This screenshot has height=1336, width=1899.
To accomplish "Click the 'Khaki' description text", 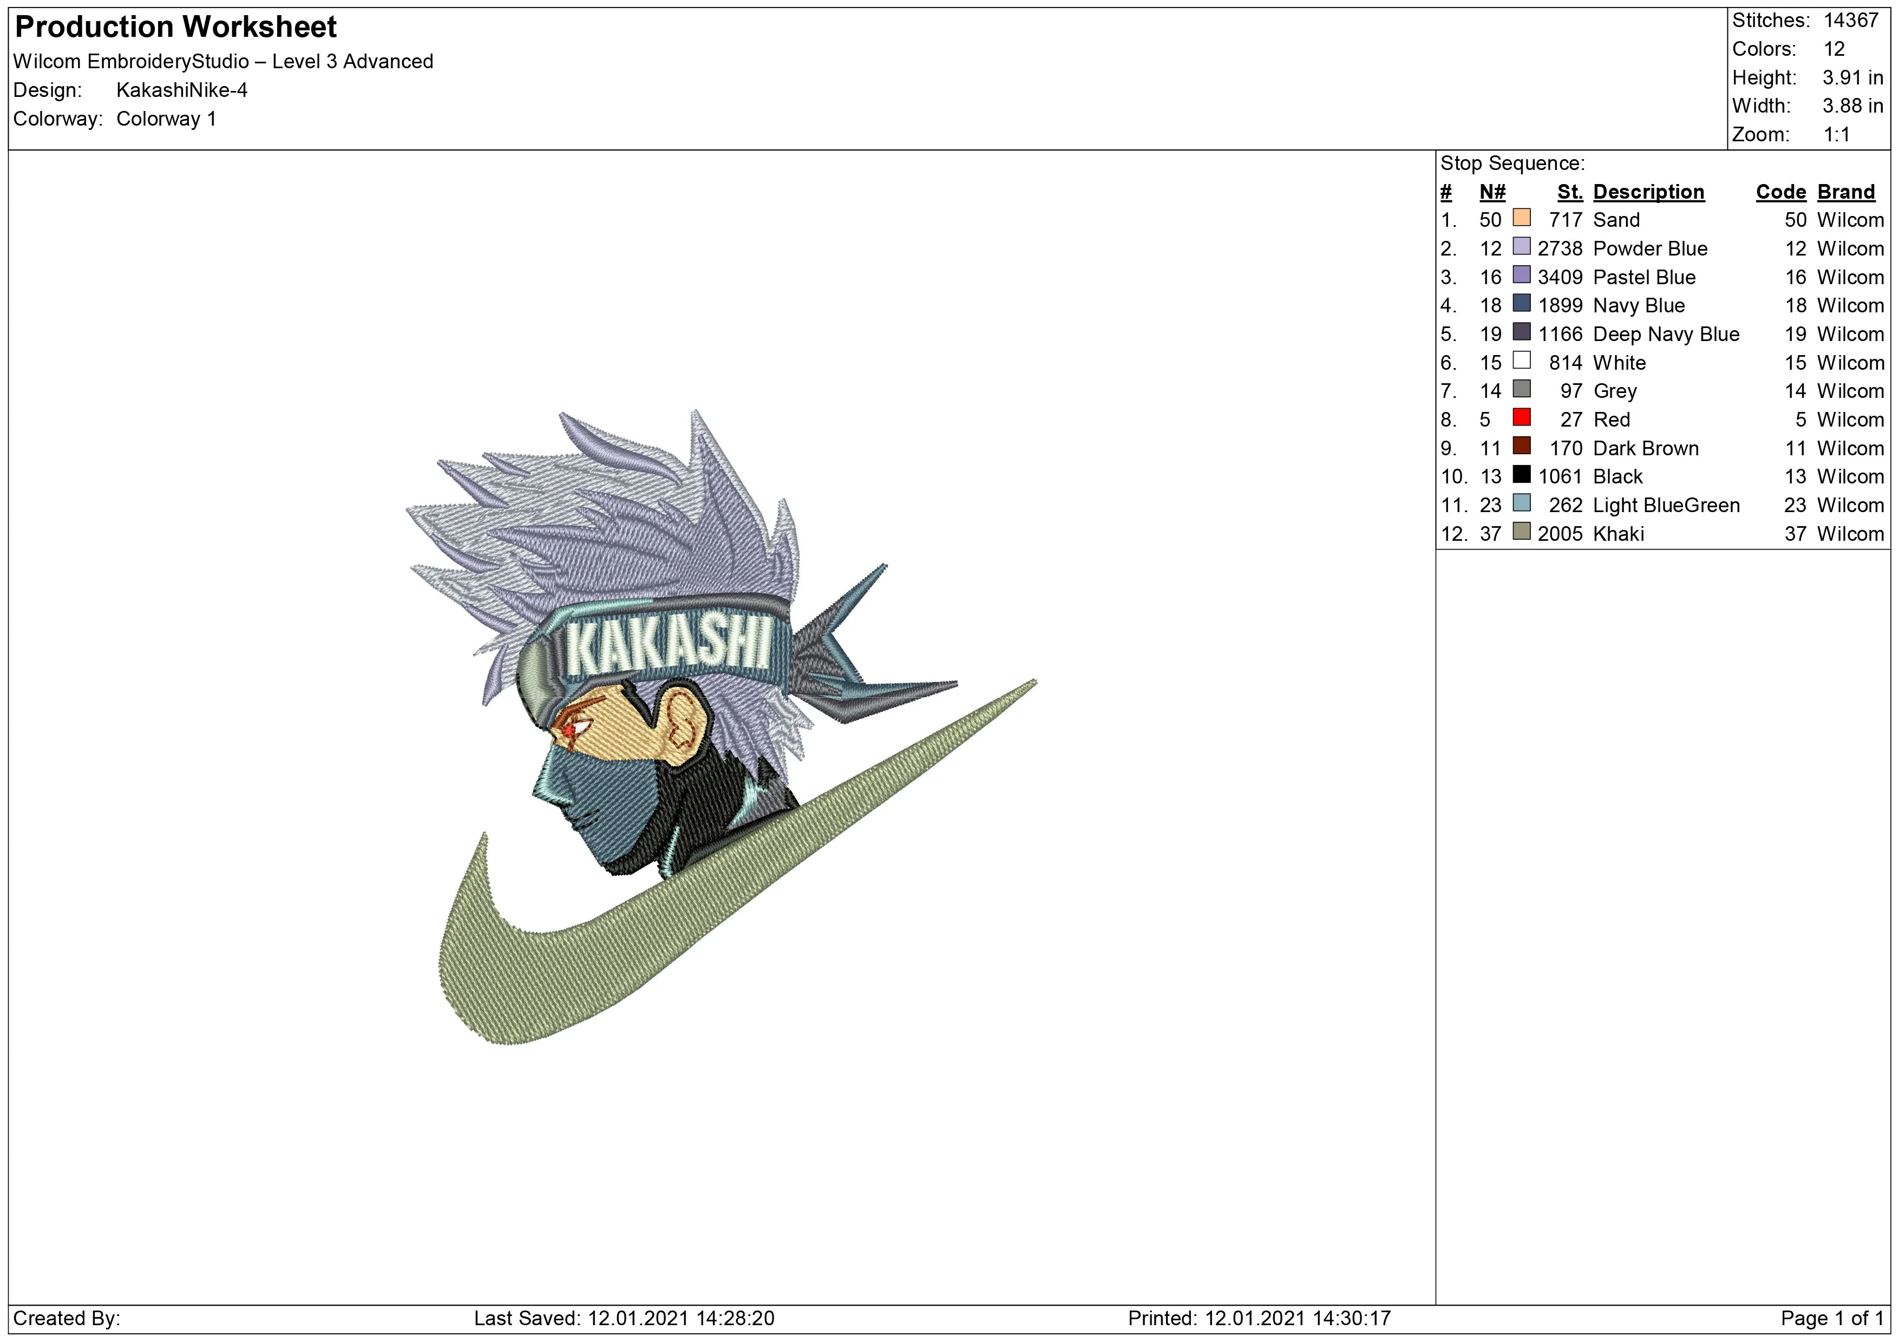I will [x=1619, y=534].
